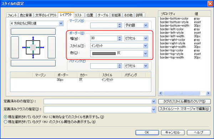The height and width of the screenshot is (139, 214).
Task: Click the border width field showing 30
Action: point(104,38)
